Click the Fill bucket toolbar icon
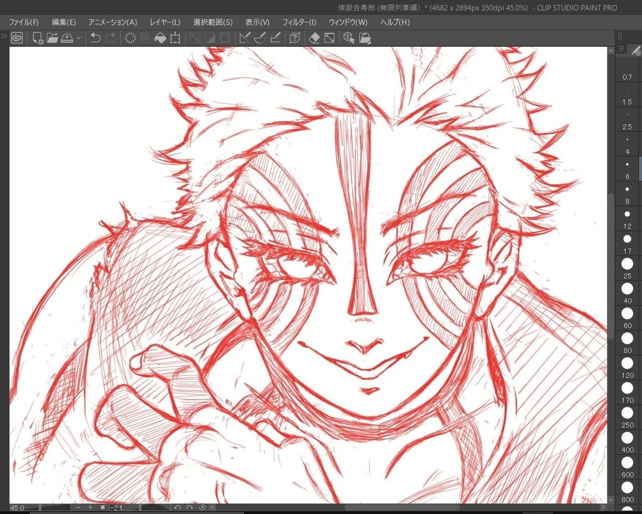The width and height of the screenshot is (642, 514). pos(160,38)
